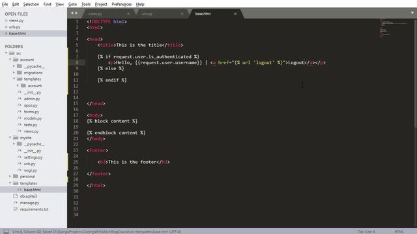Open the Project menu
Screen dimensions: 417x234
101,5
